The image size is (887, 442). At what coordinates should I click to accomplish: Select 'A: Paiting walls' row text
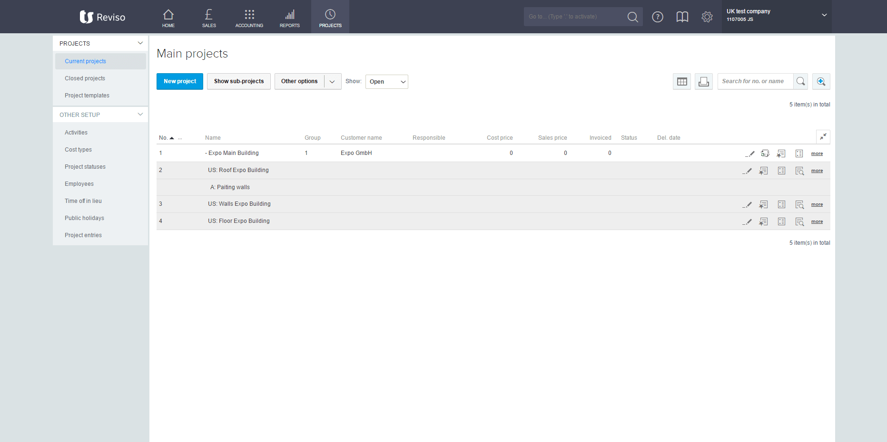tap(230, 187)
